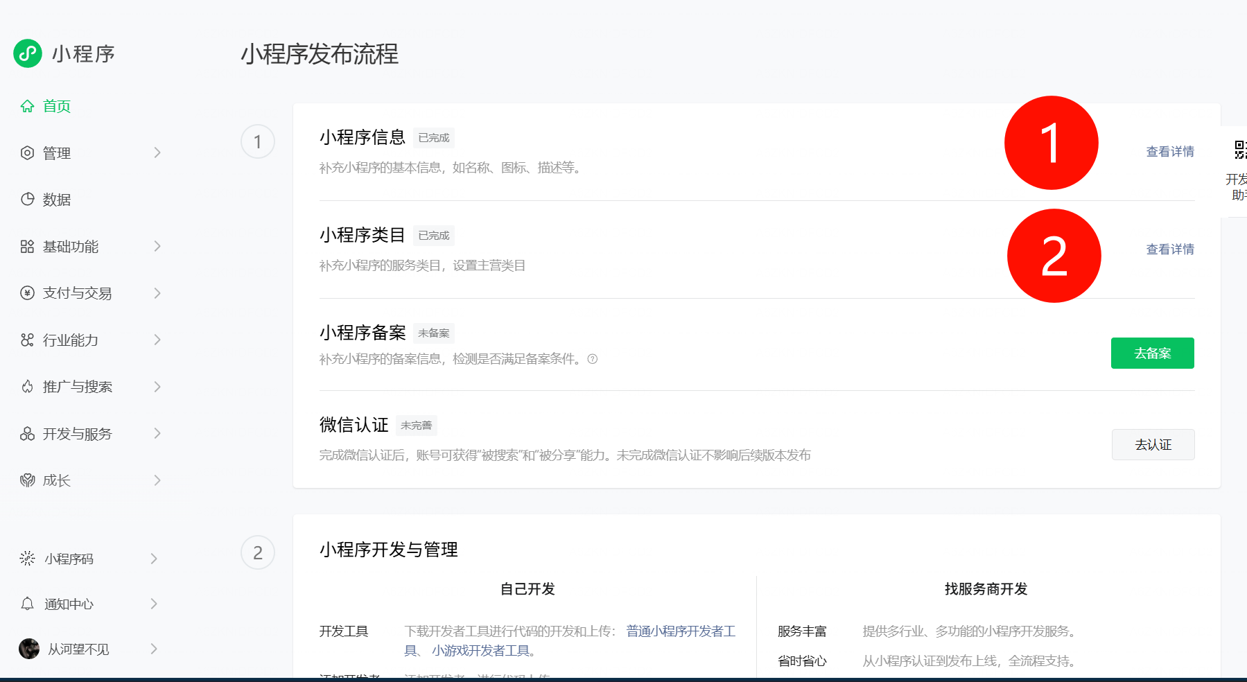The image size is (1247, 682).
Task: Click the 未备案 status tag
Action: coord(434,333)
